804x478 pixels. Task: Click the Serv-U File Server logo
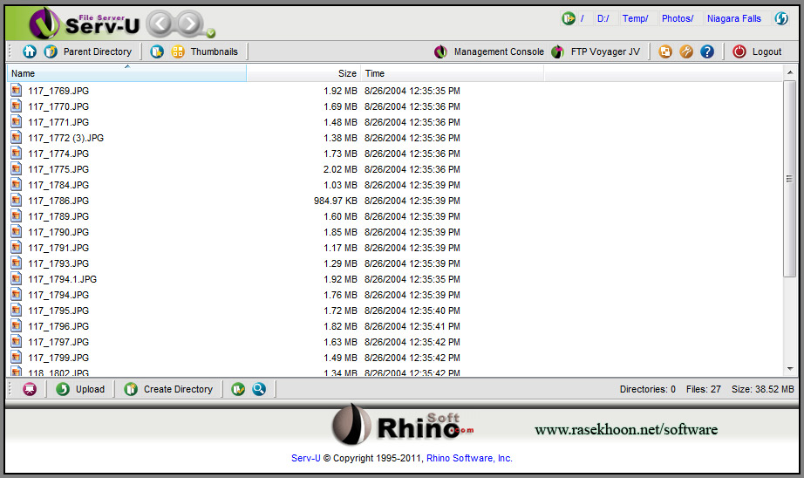pos(85,24)
